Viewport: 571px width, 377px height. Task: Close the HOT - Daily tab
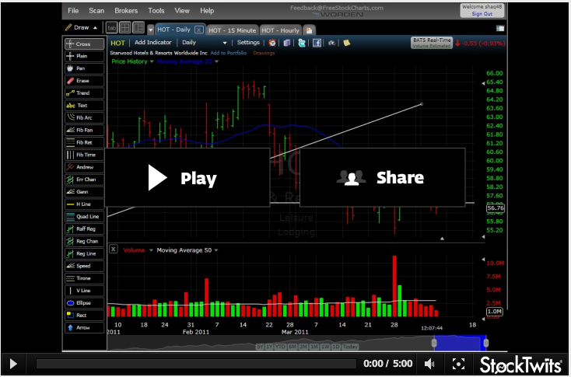pyautogui.click(x=199, y=30)
